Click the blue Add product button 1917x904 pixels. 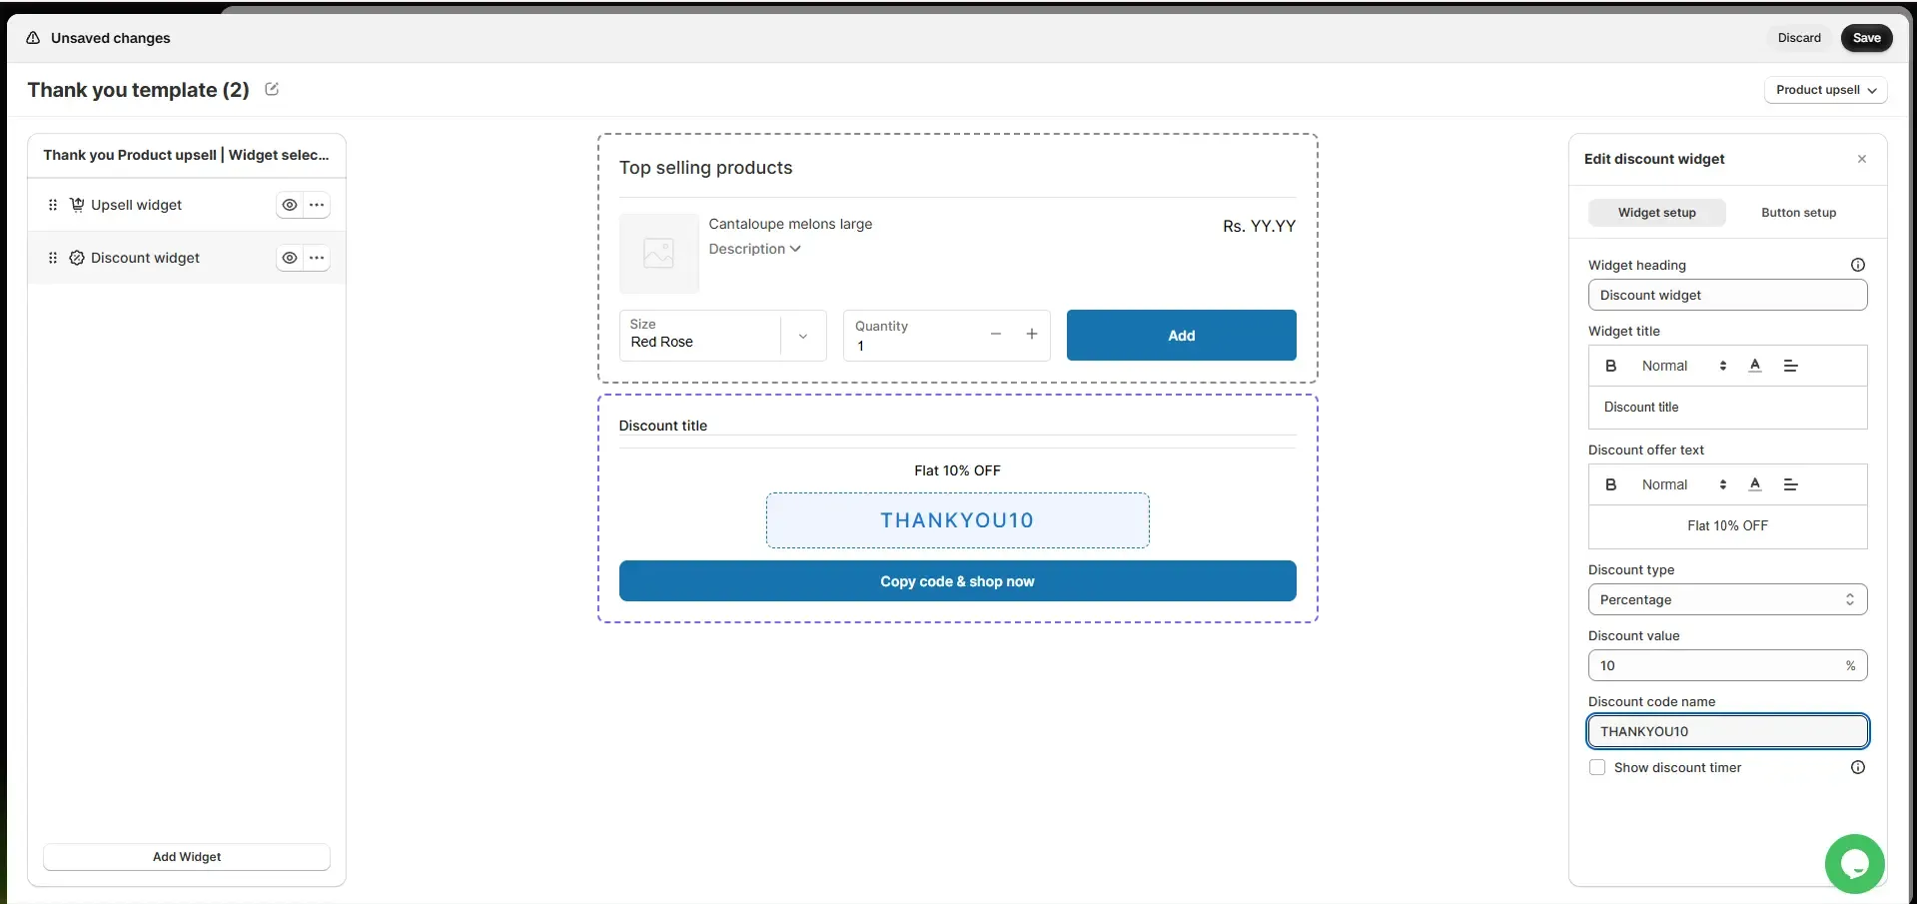(1181, 335)
